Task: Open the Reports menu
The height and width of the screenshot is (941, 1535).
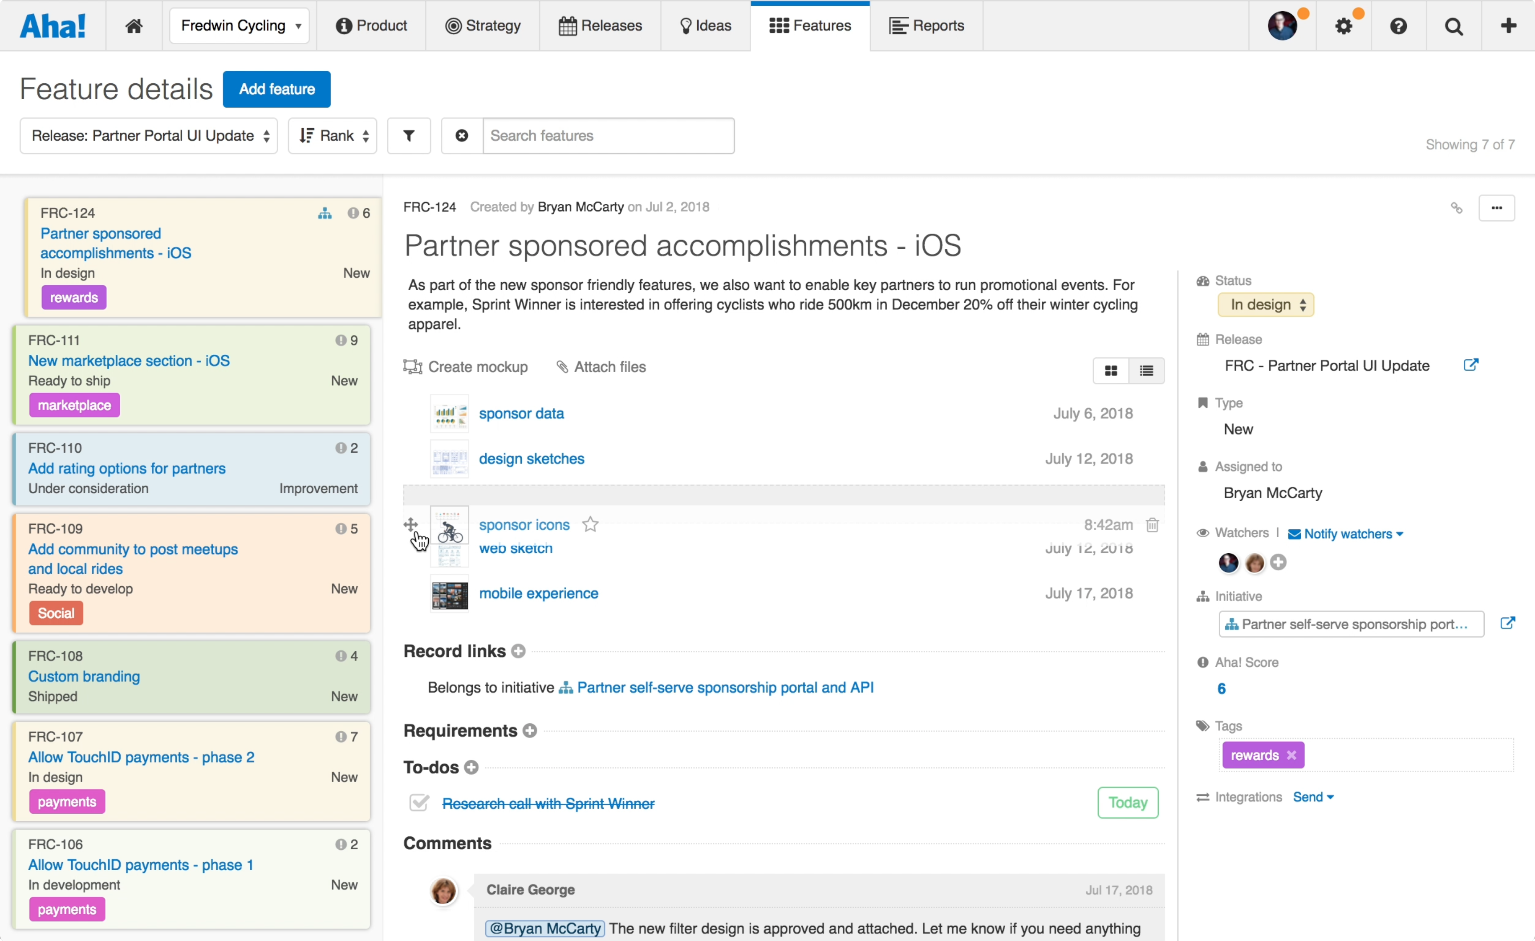Action: click(926, 25)
